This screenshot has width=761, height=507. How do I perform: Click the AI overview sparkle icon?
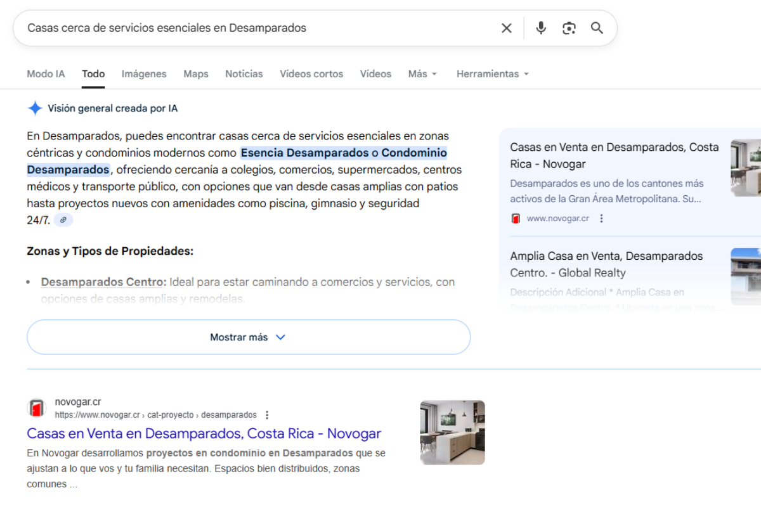(x=35, y=108)
